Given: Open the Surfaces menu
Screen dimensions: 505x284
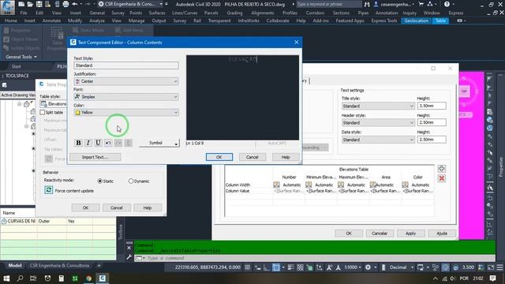Looking at the screenshot, I should [x=157, y=13].
